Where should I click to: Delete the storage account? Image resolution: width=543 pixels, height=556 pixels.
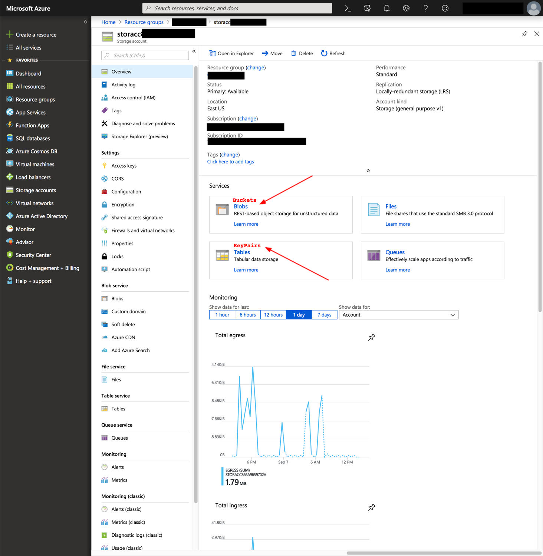[x=302, y=53]
